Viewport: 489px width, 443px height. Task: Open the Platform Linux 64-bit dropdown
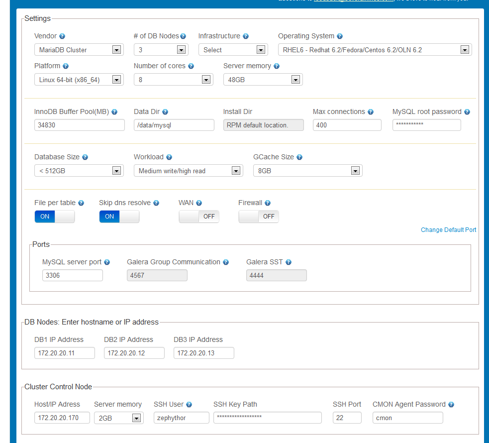[79, 80]
